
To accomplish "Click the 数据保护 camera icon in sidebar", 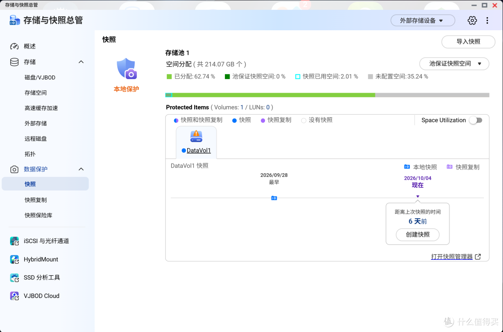I will (14, 169).
